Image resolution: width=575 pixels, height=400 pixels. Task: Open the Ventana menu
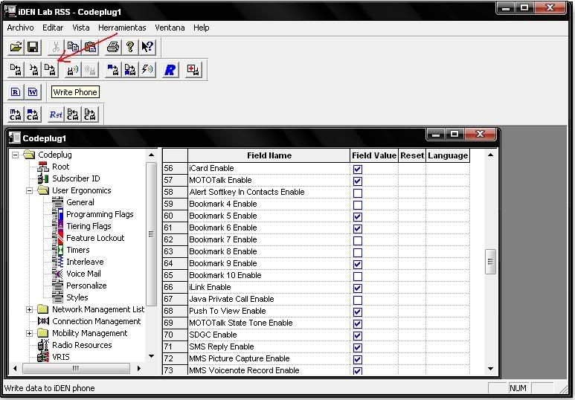click(x=170, y=28)
